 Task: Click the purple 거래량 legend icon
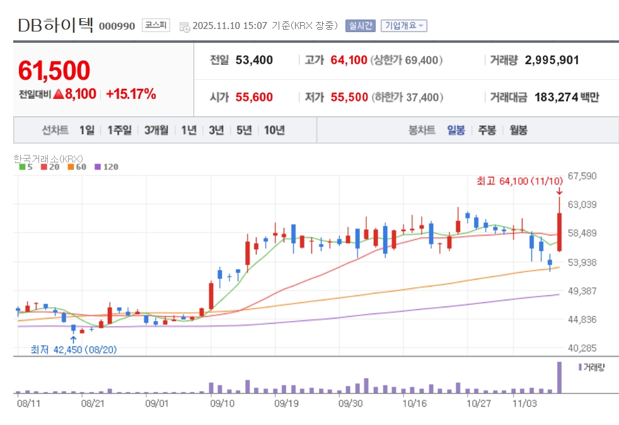(x=580, y=366)
